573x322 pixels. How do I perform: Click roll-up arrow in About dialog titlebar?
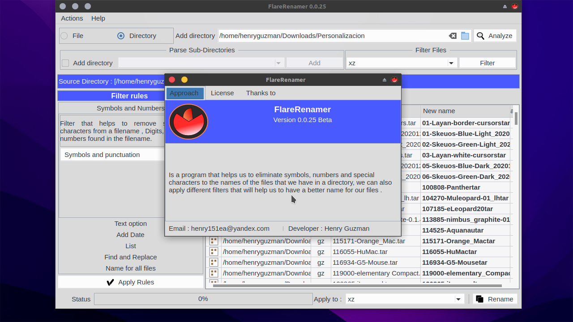tap(384, 80)
